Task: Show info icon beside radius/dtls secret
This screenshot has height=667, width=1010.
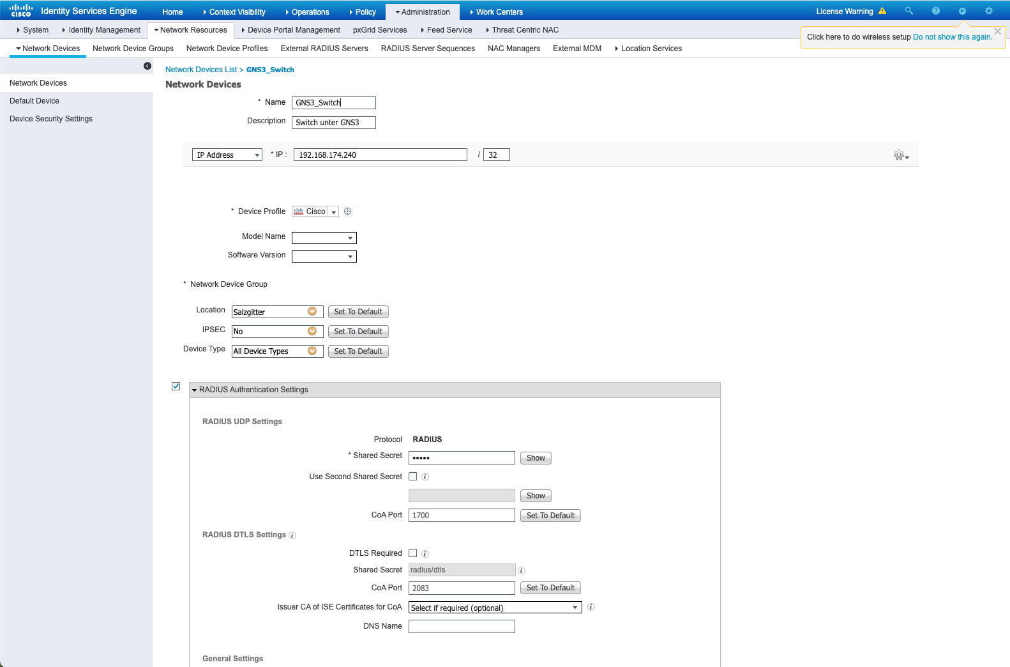Action: tap(522, 571)
